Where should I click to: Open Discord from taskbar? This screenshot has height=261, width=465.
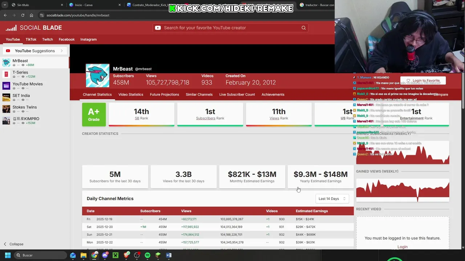click(105, 255)
